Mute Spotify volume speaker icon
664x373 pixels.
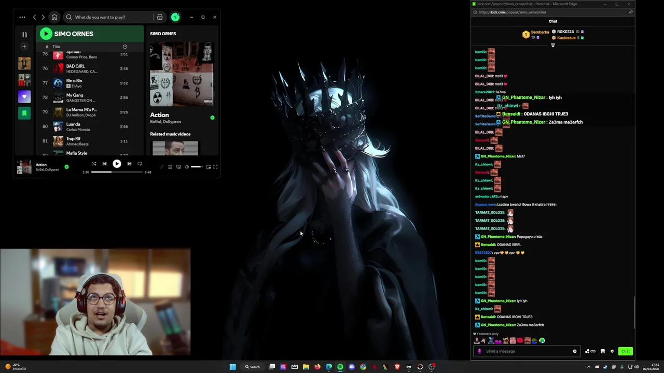pos(187,167)
